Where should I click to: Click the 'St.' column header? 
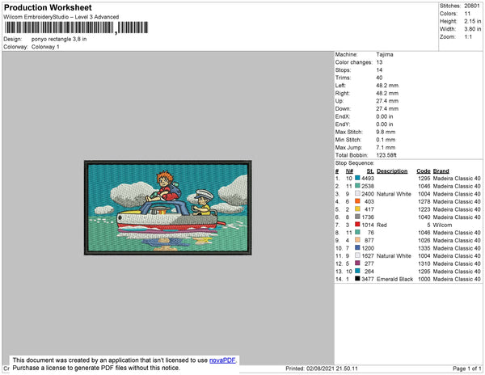(x=370, y=171)
